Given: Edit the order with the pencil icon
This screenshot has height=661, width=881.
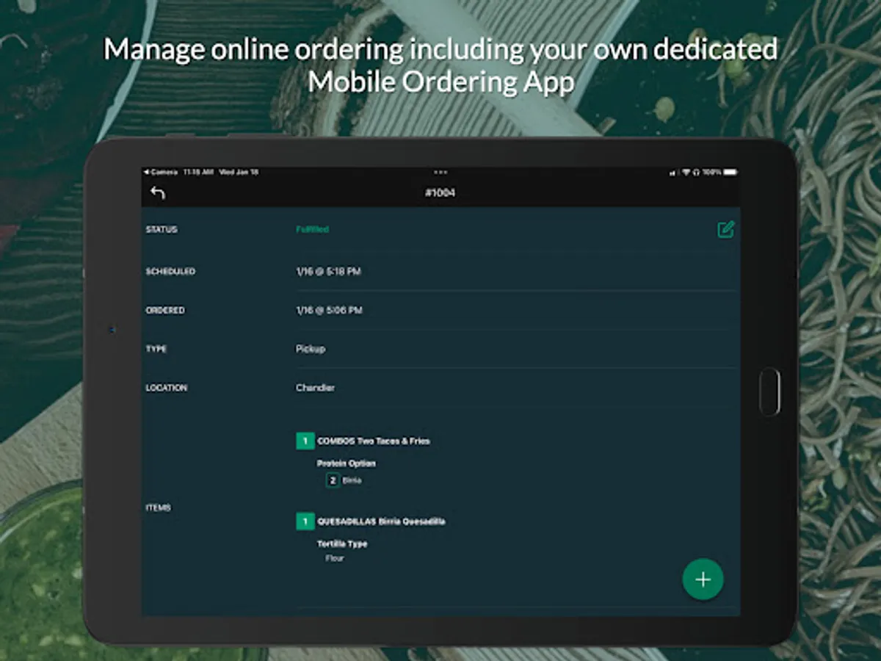Looking at the screenshot, I should [x=725, y=229].
